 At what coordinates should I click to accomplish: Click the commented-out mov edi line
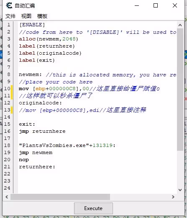click(x=82, y=110)
